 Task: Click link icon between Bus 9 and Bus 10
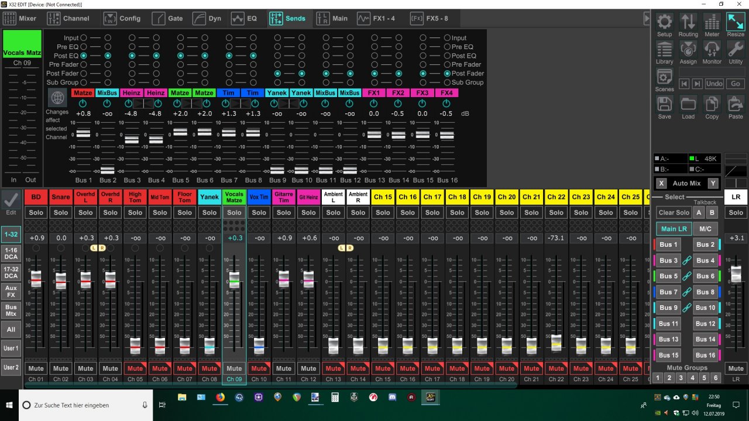coord(687,308)
